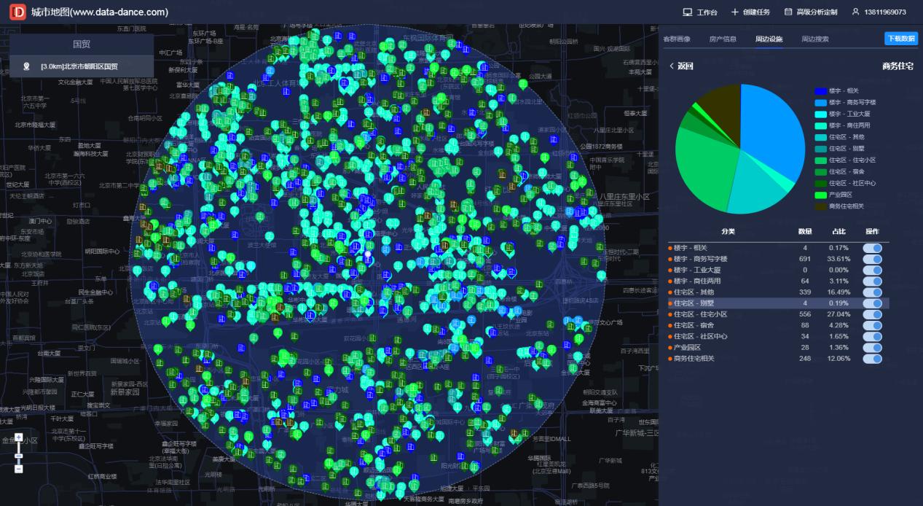
Task: Click orange dot beside 住宅区 - 其他 row
Action: click(670, 292)
